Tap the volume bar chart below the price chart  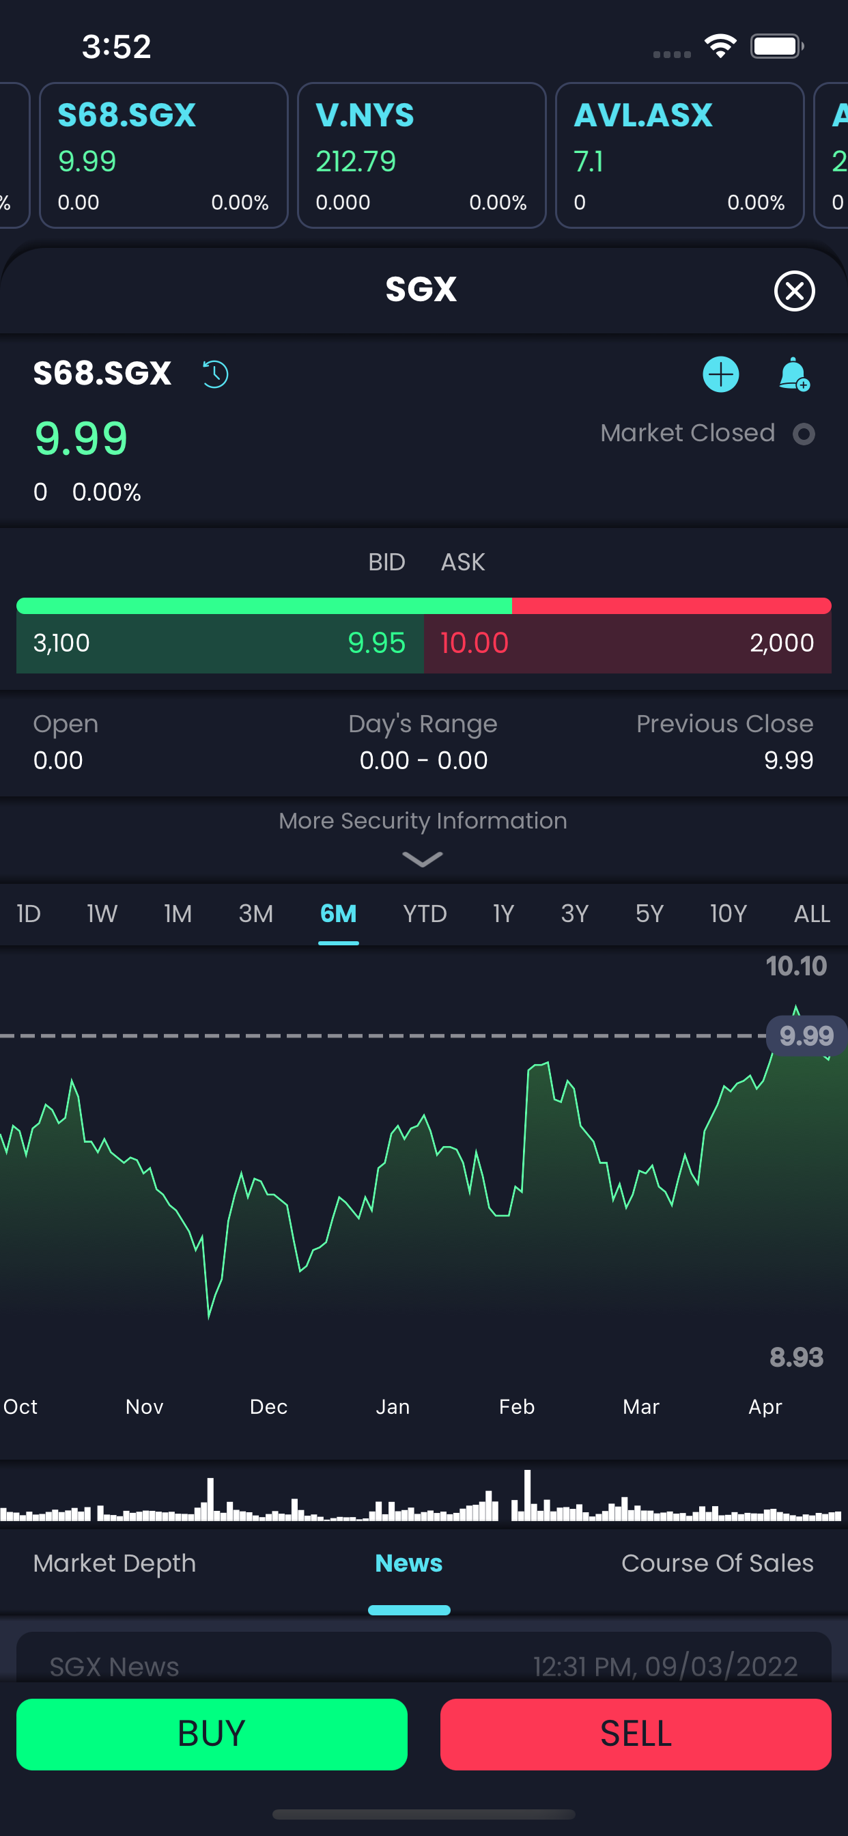point(424,1494)
